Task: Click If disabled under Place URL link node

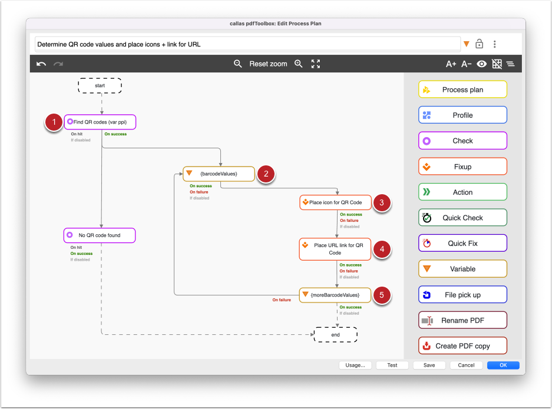Action: click(x=349, y=277)
